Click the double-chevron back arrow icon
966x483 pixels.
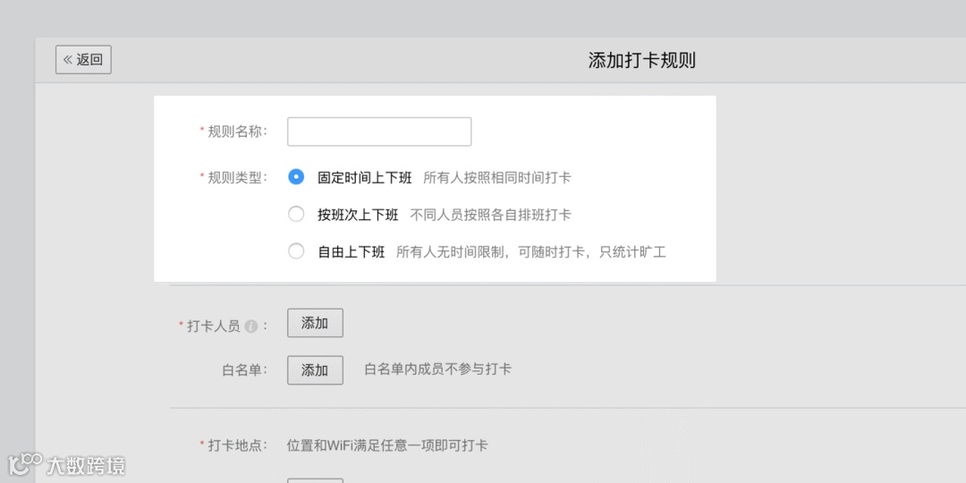(x=67, y=60)
